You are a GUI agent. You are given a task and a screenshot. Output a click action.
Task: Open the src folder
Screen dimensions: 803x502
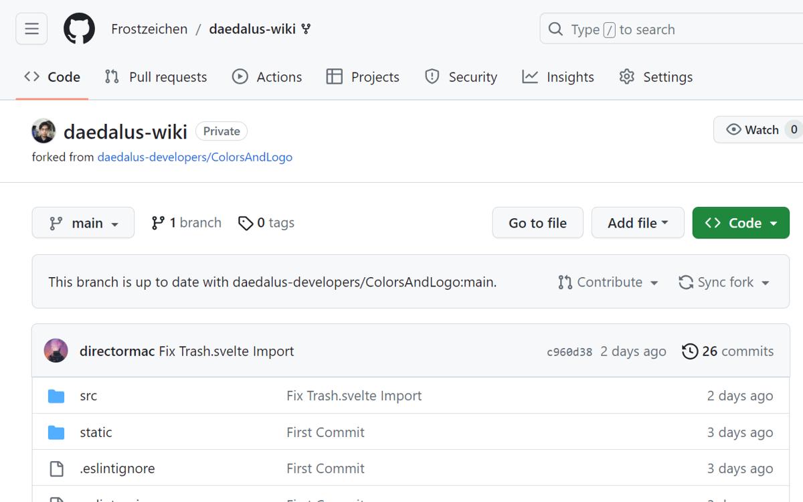88,396
